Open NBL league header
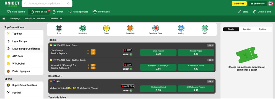Image resolution: width=275 pixels, height=99 pixels. coord(58,81)
